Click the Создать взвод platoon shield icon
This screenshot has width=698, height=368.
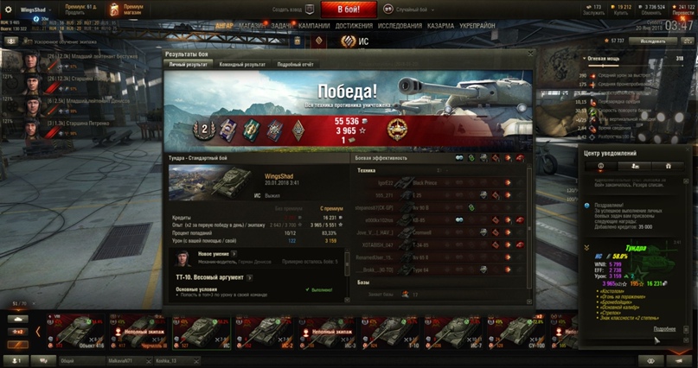[x=310, y=10]
